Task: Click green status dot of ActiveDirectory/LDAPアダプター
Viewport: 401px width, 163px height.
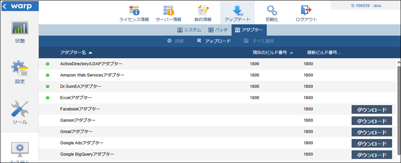Action: 48,64
